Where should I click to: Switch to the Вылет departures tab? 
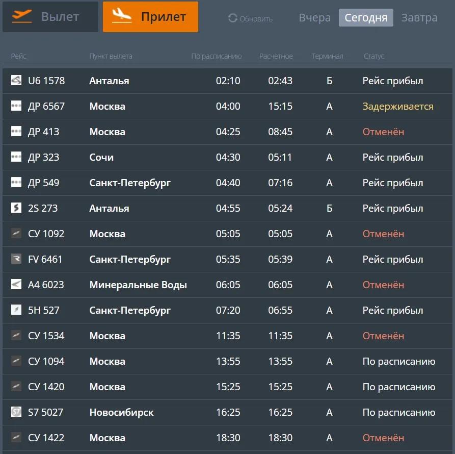[50, 17]
